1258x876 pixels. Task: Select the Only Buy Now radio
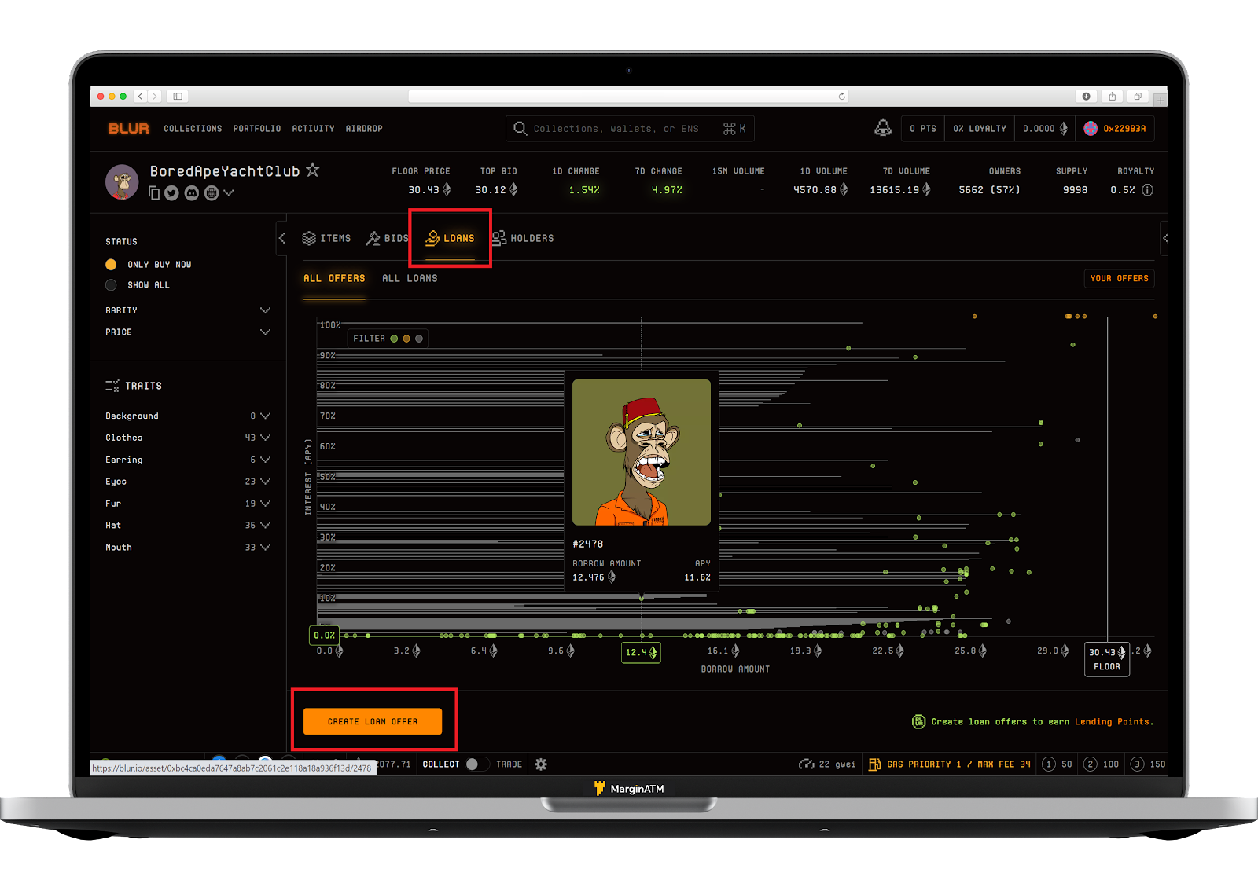pos(111,265)
